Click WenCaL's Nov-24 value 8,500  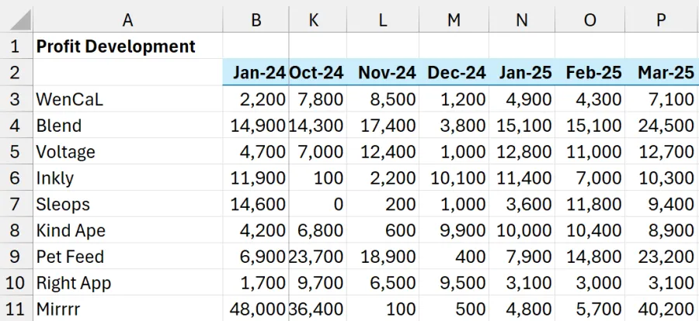click(x=383, y=98)
